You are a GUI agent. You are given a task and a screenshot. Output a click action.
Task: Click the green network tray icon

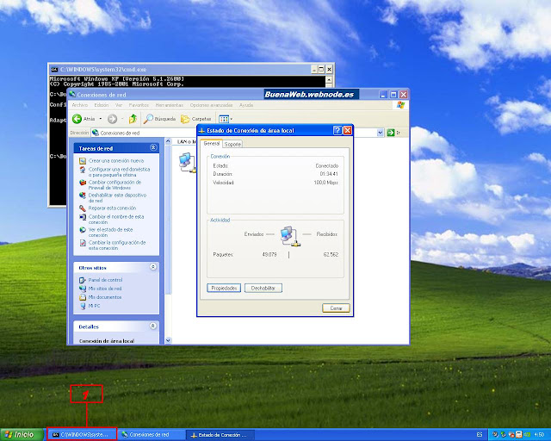coord(503,435)
